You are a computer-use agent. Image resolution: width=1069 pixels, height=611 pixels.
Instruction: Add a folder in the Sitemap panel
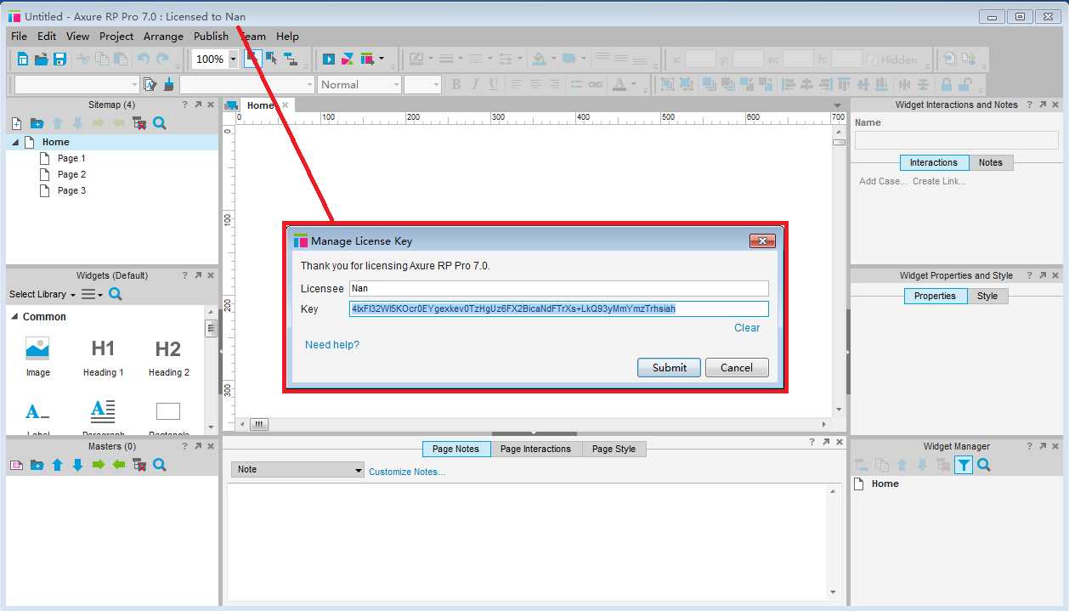point(37,123)
